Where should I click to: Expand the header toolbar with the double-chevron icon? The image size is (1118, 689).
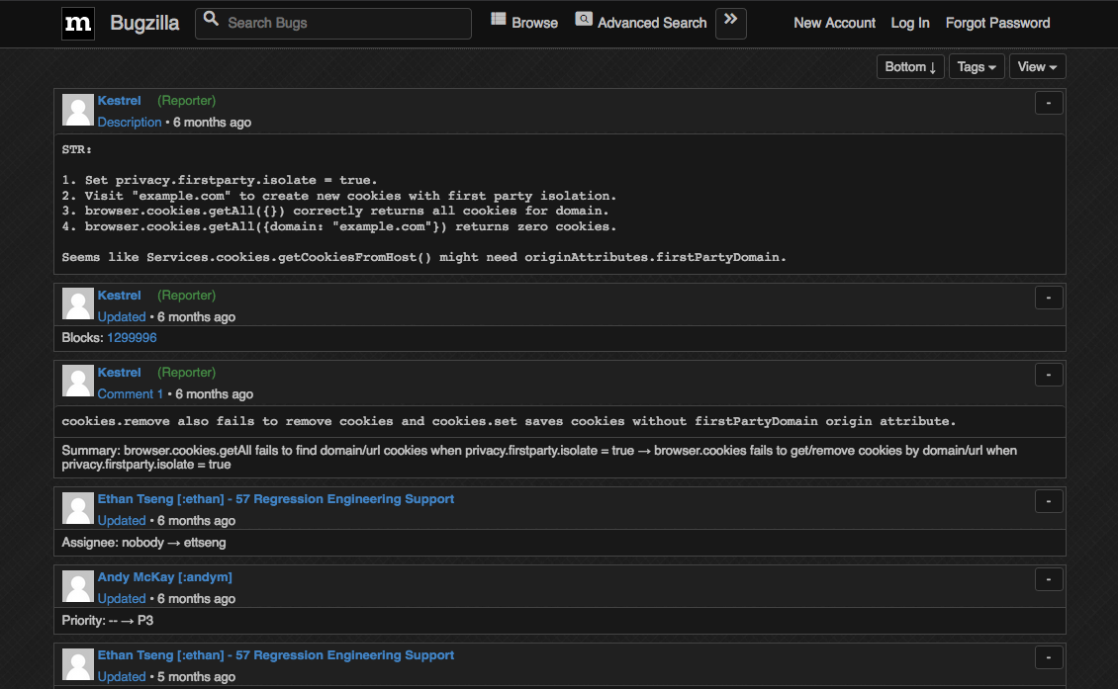tap(730, 23)
